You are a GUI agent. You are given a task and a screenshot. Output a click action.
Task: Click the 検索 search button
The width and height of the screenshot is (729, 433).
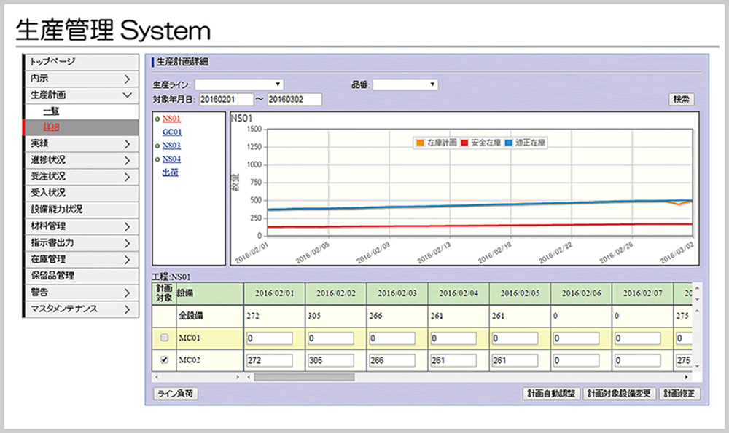(681, 98)
